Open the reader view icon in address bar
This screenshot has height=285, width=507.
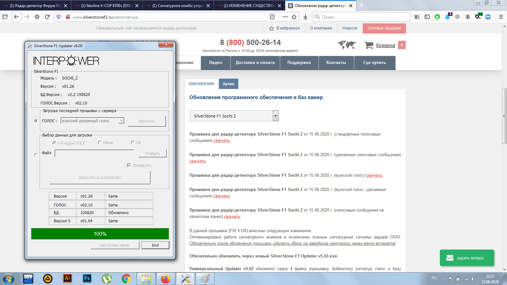[x=272, y=17]
